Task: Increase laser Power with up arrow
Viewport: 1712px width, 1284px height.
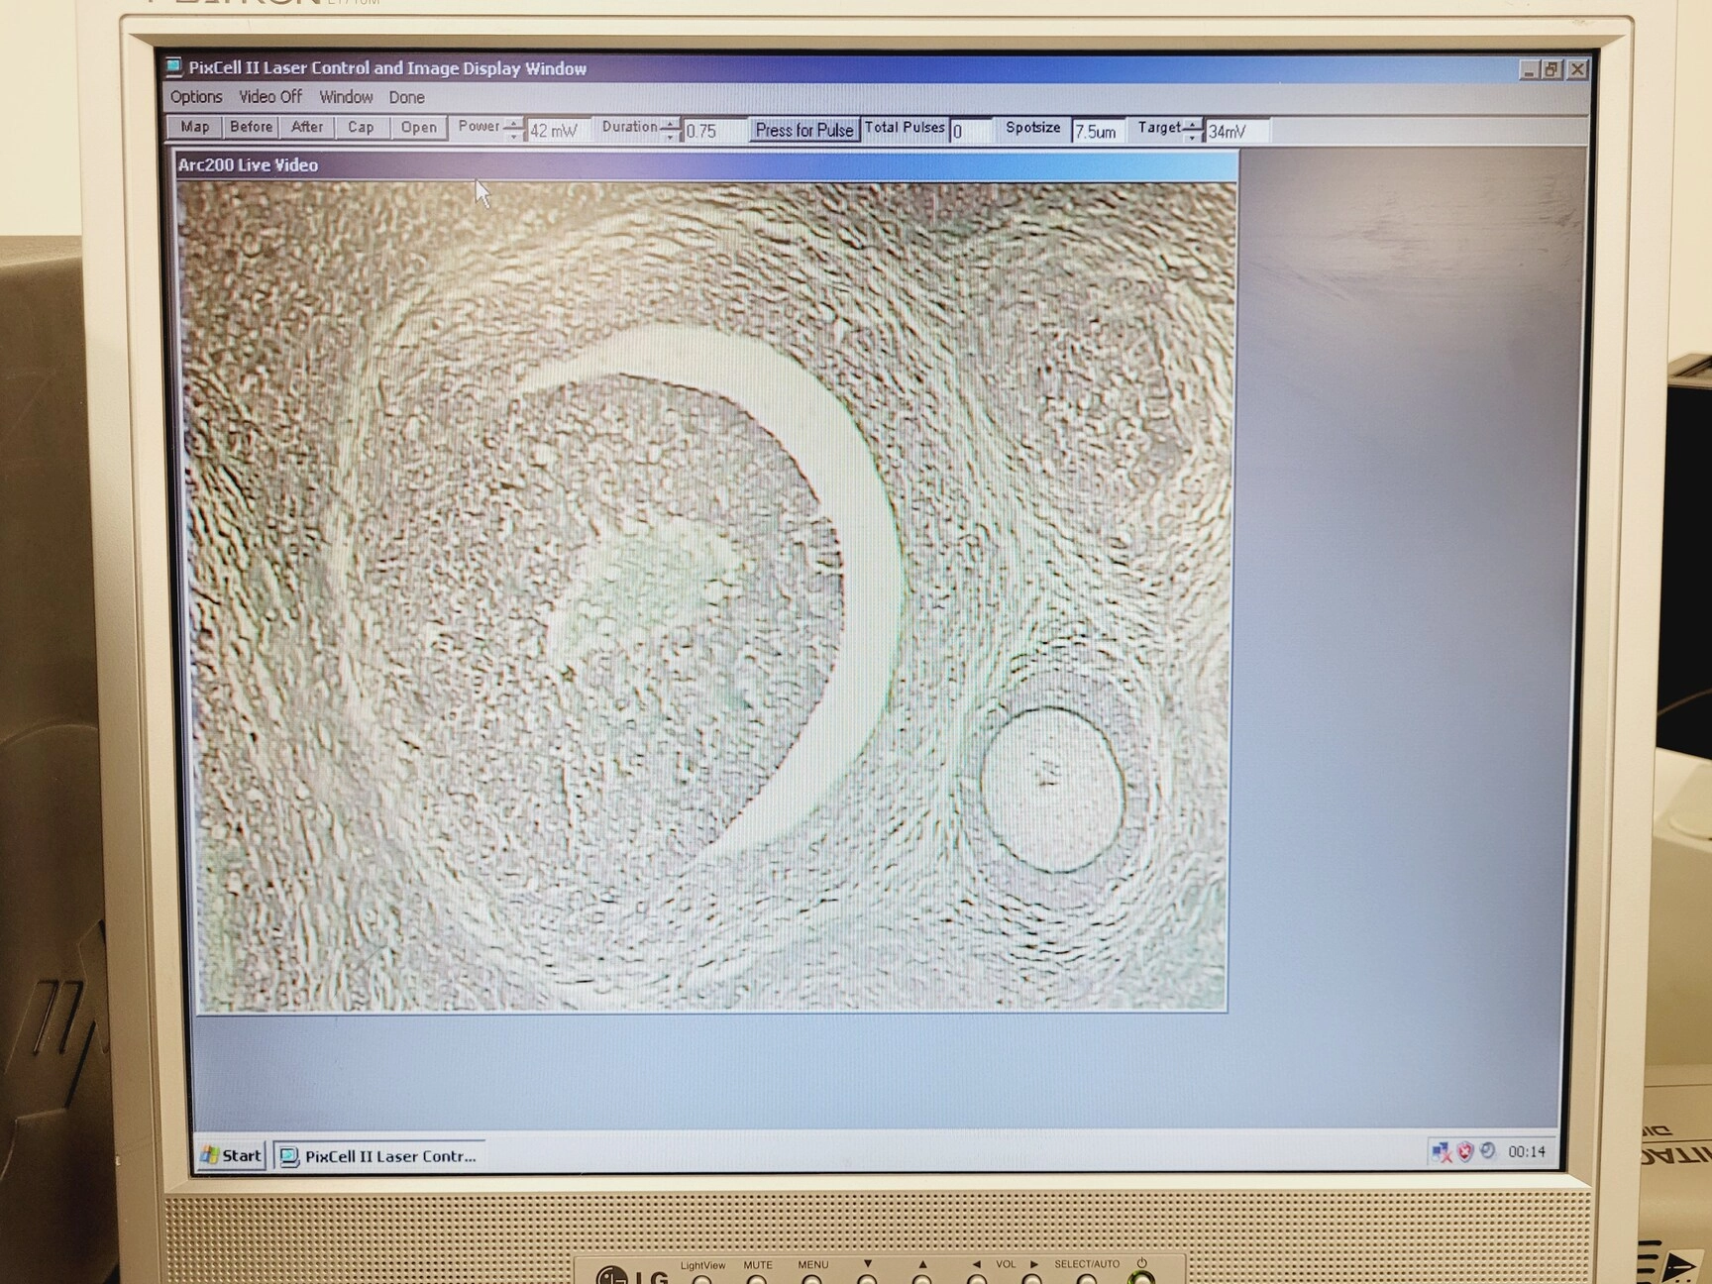Action: tap(512, 123)
